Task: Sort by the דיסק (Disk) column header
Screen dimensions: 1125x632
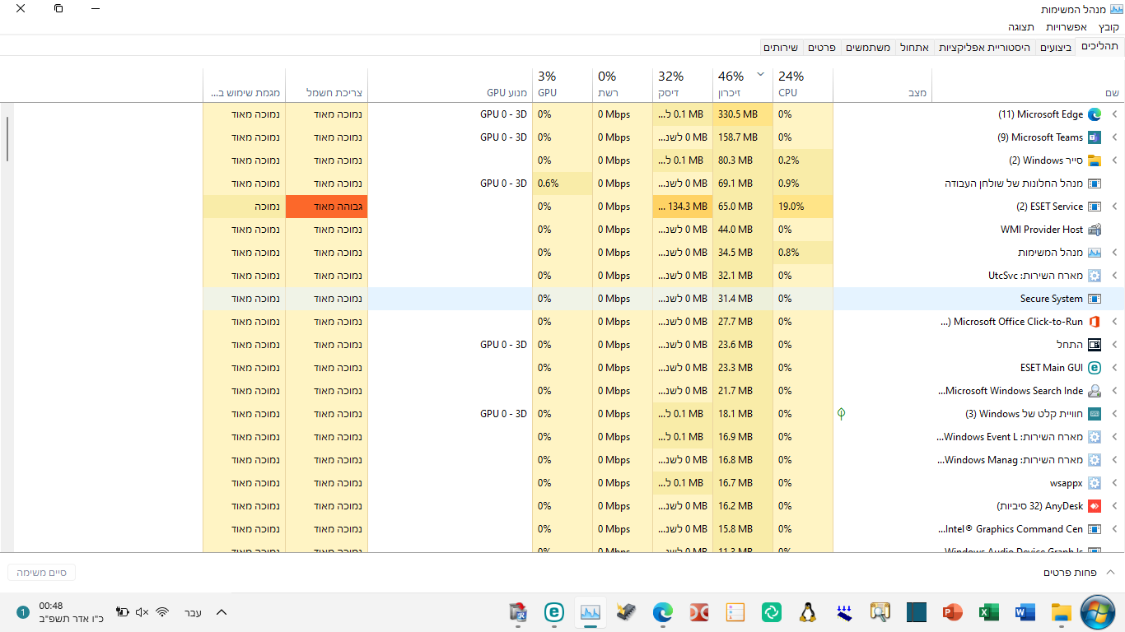Action: point(683,85)
